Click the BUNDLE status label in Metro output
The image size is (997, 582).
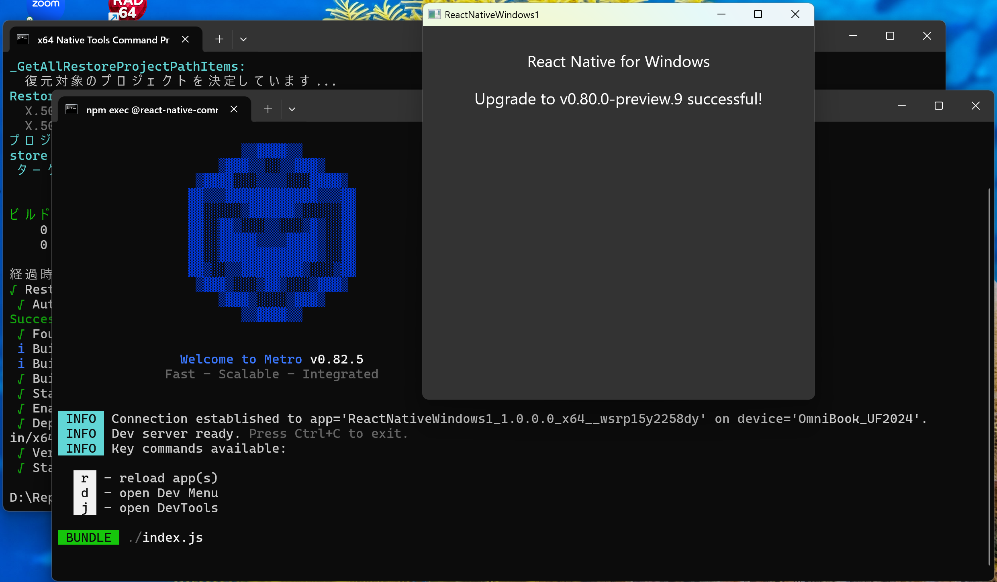pyautogui.click(x=88, y=537)
